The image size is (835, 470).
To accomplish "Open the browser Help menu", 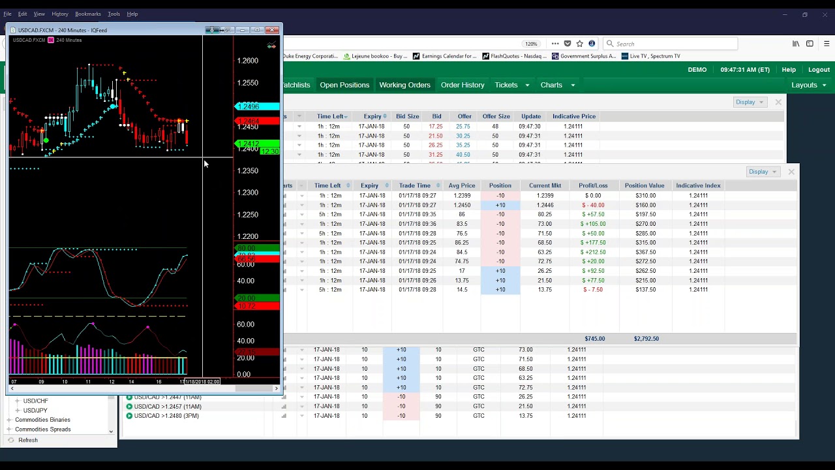I will pyautogui.click(x=132, y=14).
